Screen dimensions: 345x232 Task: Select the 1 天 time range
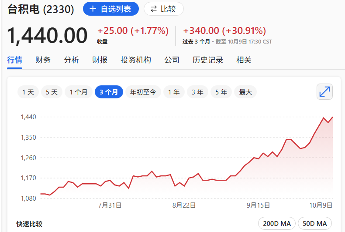(x=28, y=92)
